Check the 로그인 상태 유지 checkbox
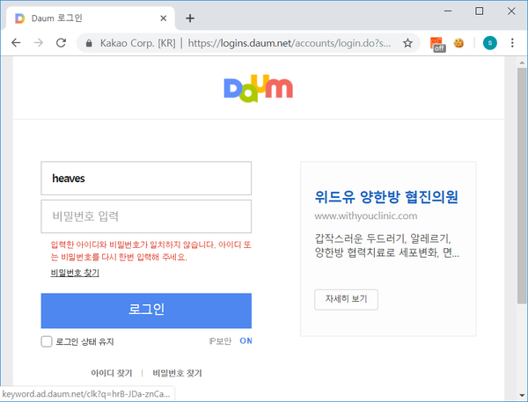The image size is (528, 402). click(x=47, y=341)
